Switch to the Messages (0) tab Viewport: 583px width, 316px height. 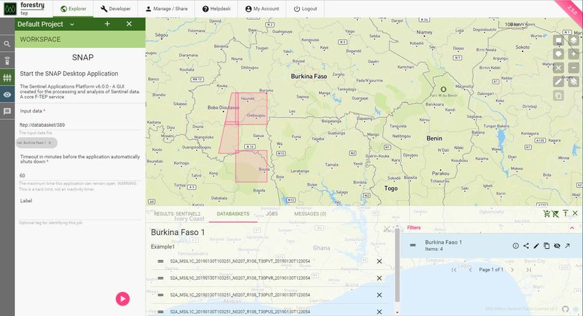pyautogui.click(x=310, y=214)
